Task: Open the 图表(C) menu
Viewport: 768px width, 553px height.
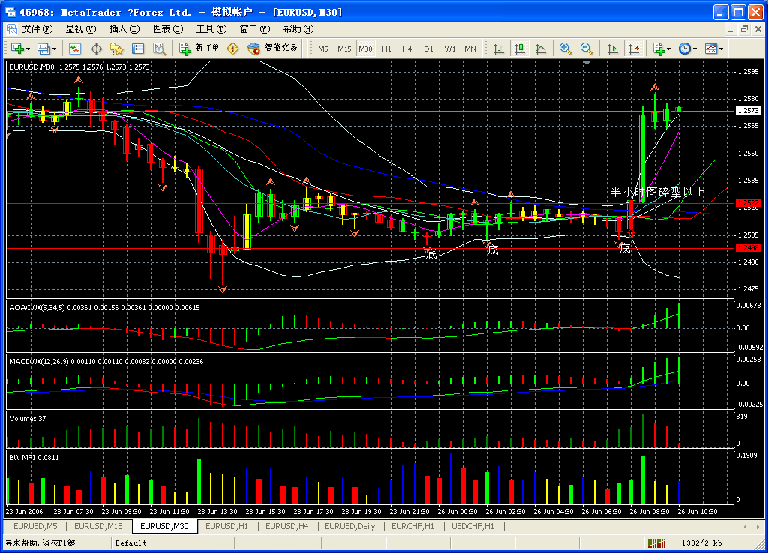Action: pos(168,29)
